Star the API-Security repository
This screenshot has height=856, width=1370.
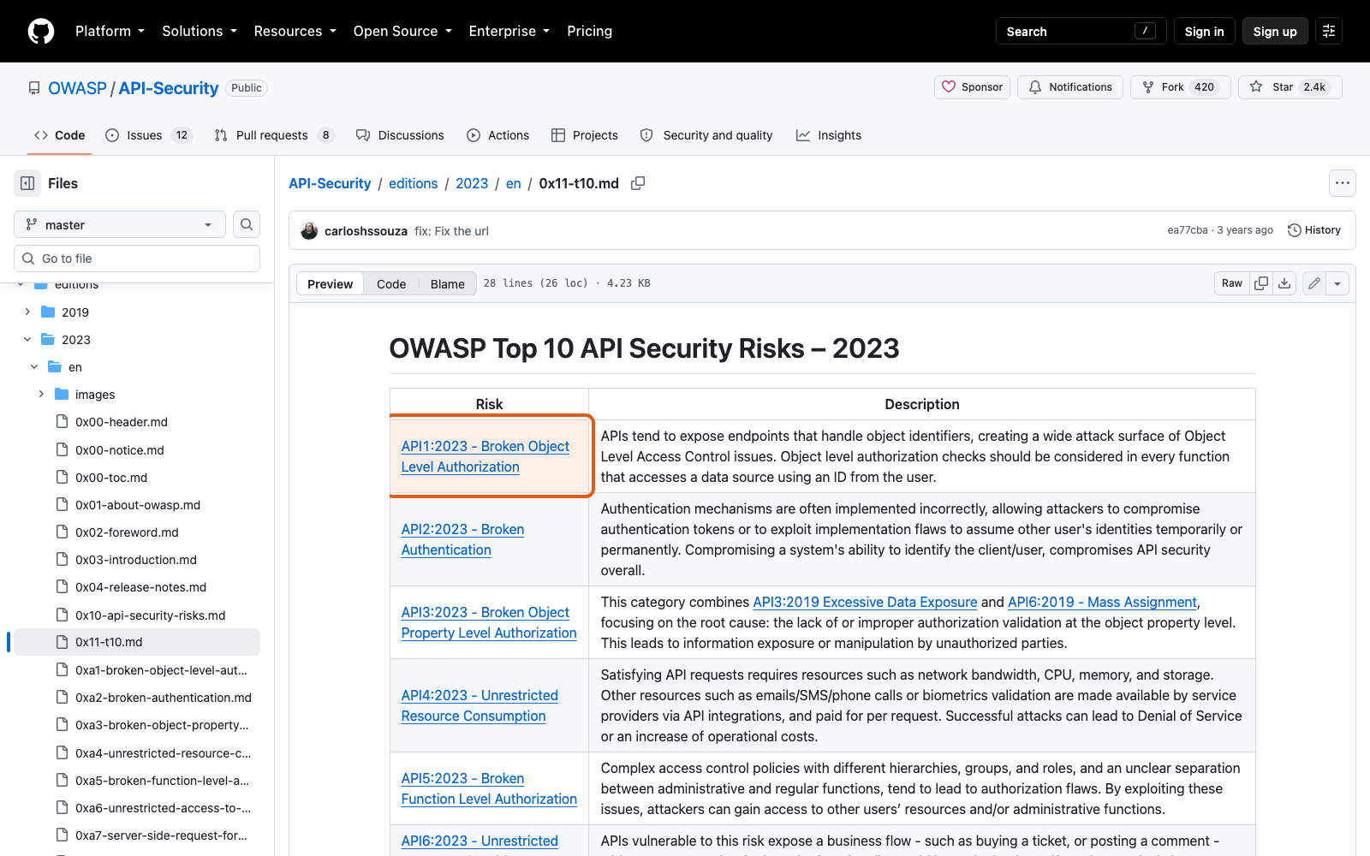pos(1290,87)
